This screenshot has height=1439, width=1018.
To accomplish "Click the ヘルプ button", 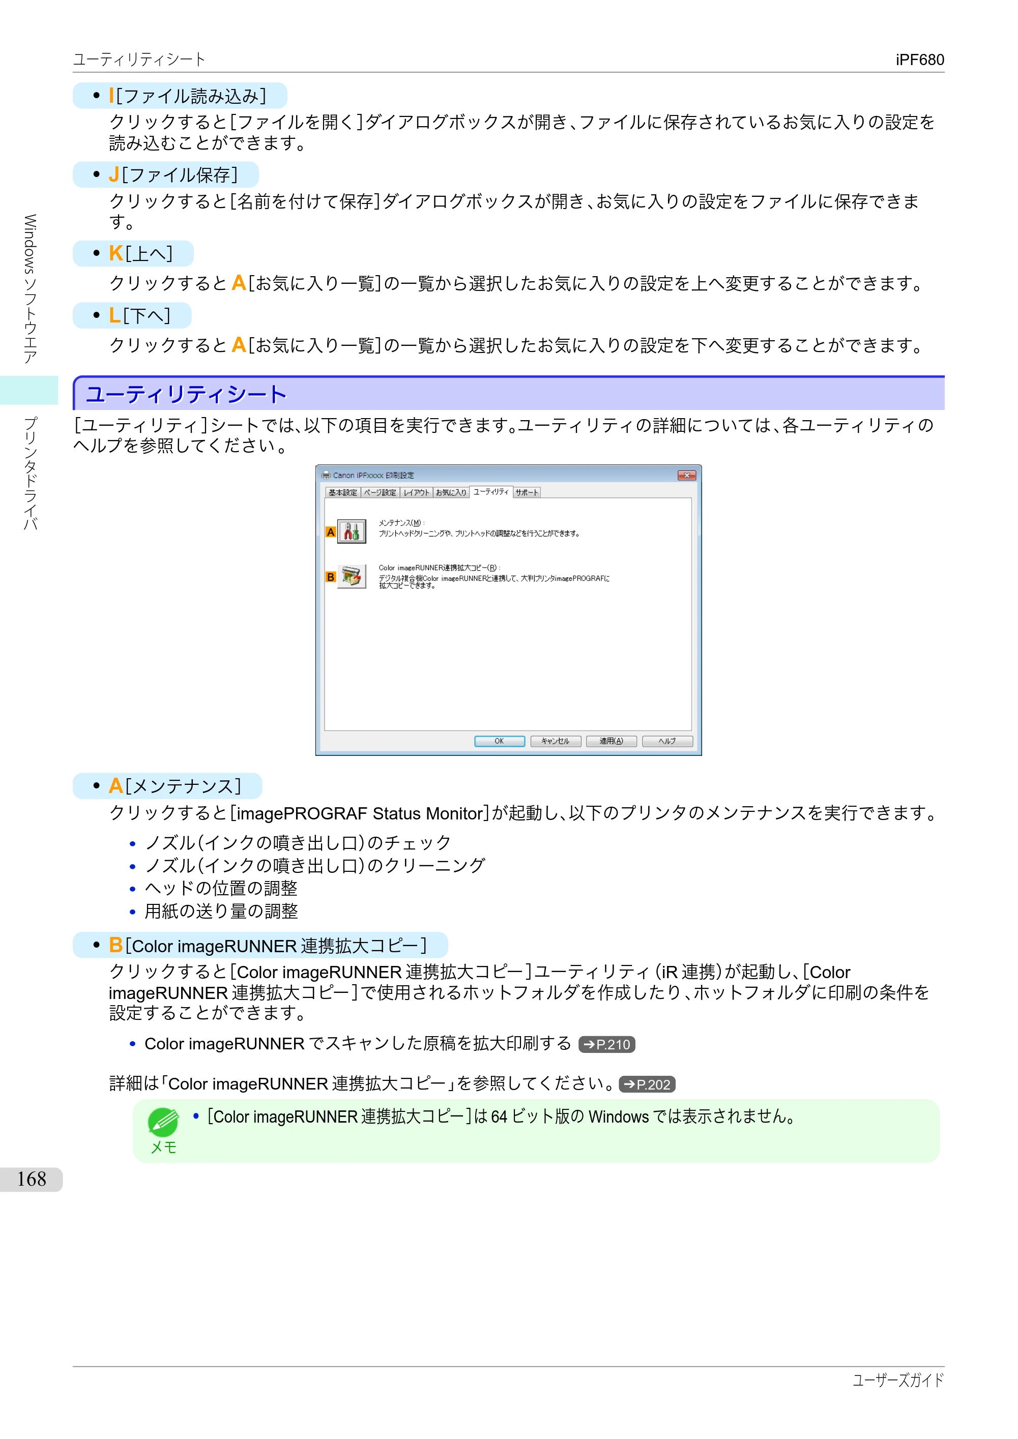I will [x=667, y=741].
